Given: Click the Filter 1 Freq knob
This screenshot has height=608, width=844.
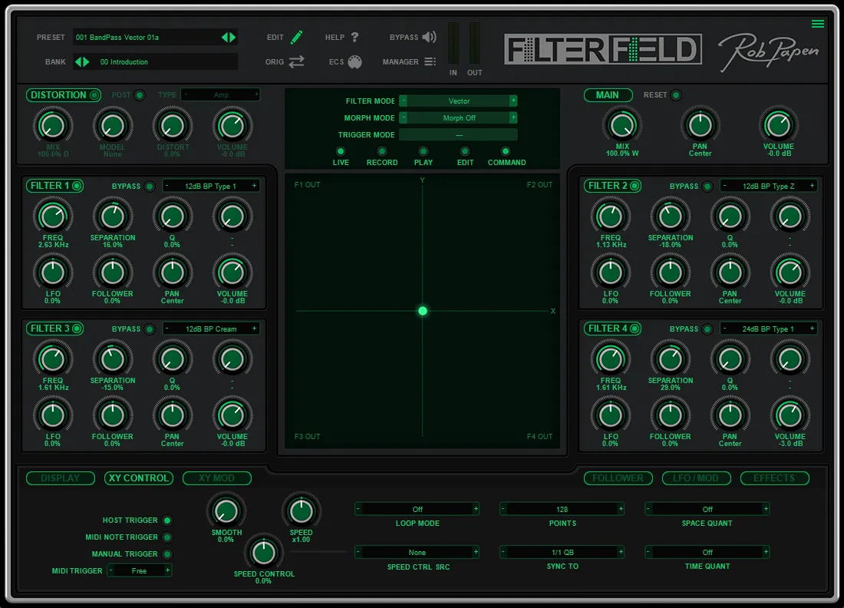Looking at the screenshot, I should click(53, 216).
